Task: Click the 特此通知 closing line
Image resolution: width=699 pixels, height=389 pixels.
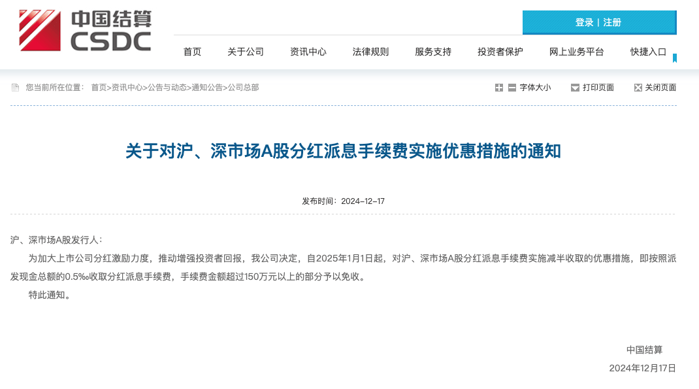Action: pyautogui.click(x=50, y=295)
